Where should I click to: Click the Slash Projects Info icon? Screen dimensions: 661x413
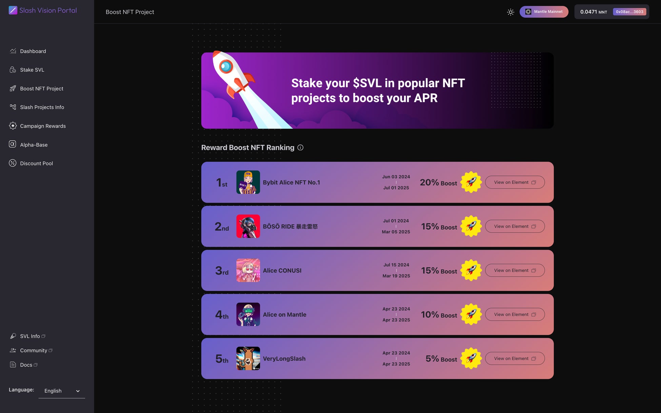pos(13,107)
